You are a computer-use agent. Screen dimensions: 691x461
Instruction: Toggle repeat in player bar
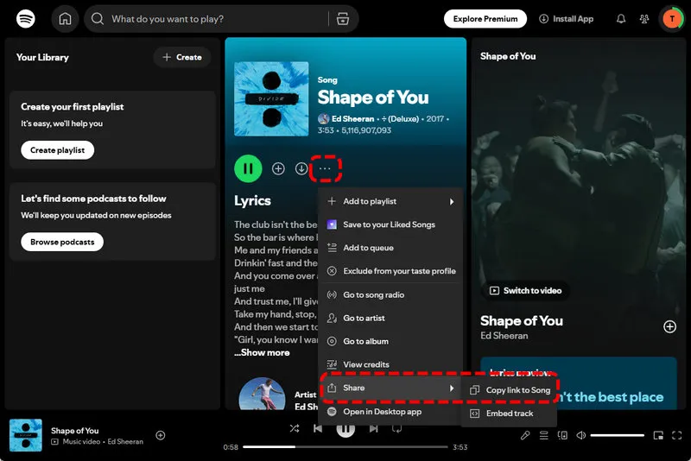click(x=396, y=428)
